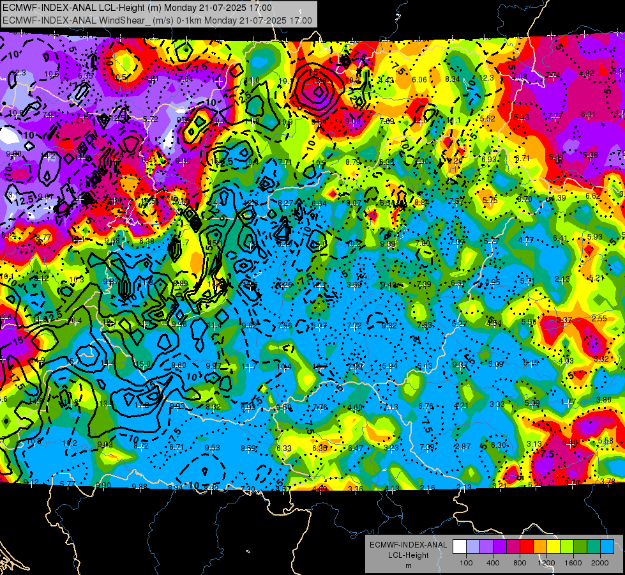Click the legend scale label 100

(466, 563)
